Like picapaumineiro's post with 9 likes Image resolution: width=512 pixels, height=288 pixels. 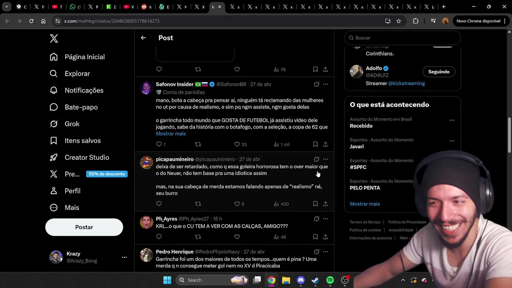237,204
